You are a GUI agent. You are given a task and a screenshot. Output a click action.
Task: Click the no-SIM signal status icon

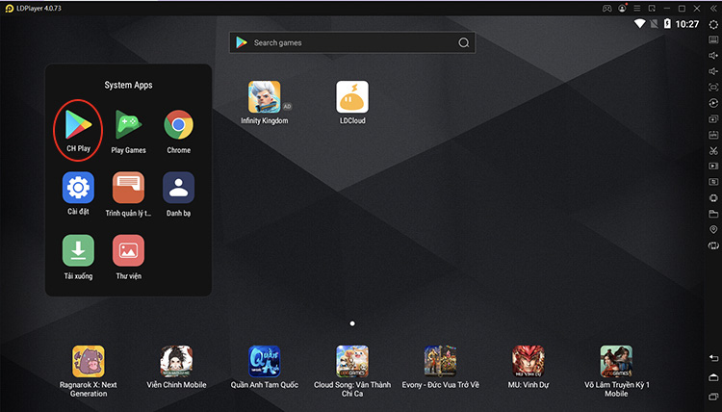(x=654, y=24)
